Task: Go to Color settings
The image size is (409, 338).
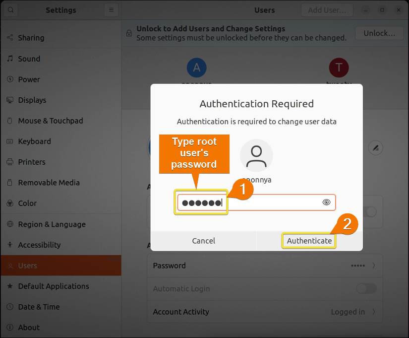Action: pyautogui.click(x=61, y=203)
